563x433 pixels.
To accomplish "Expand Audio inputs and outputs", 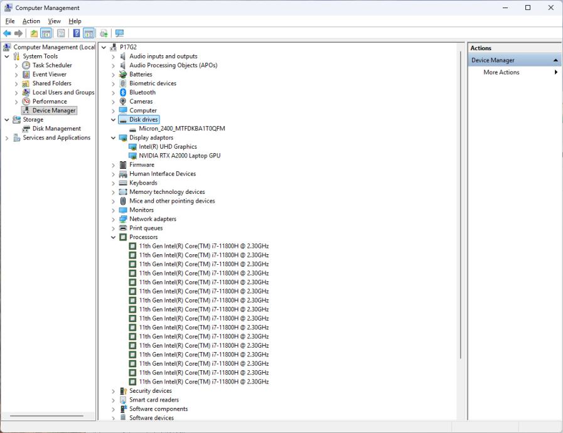I will pyautogui.click(x=113, y=56).
